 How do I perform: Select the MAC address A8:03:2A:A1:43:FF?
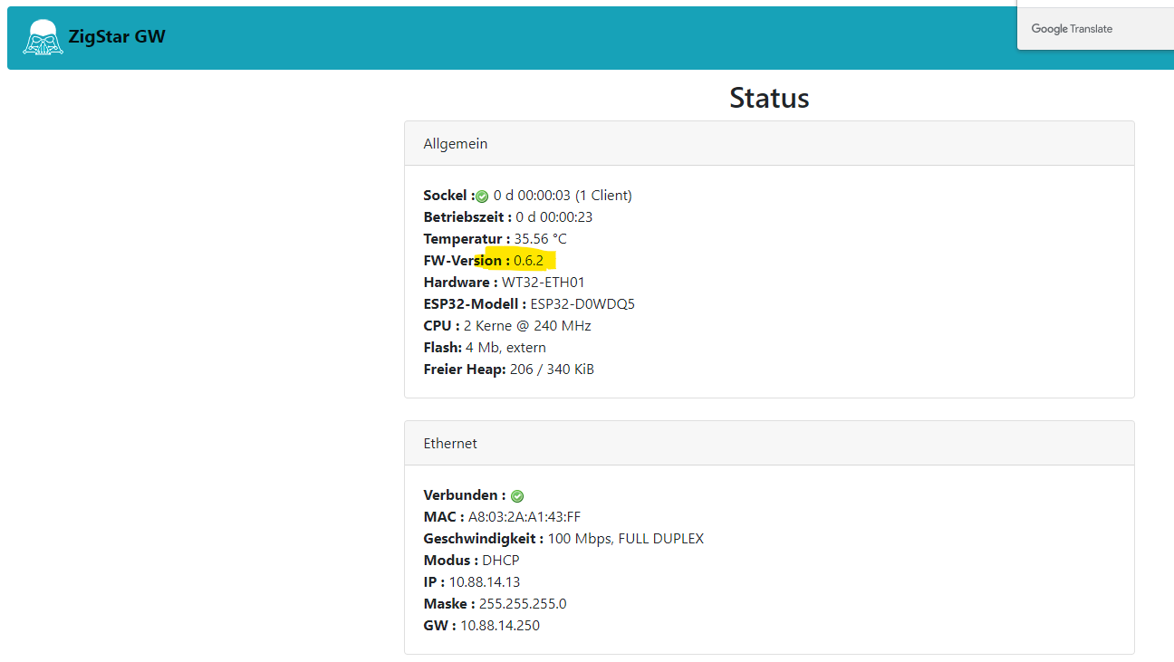point(524,517)
